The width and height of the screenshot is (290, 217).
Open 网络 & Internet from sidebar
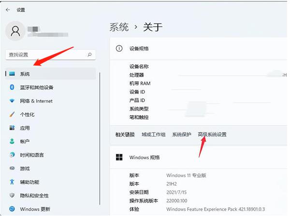pos(36,101)
